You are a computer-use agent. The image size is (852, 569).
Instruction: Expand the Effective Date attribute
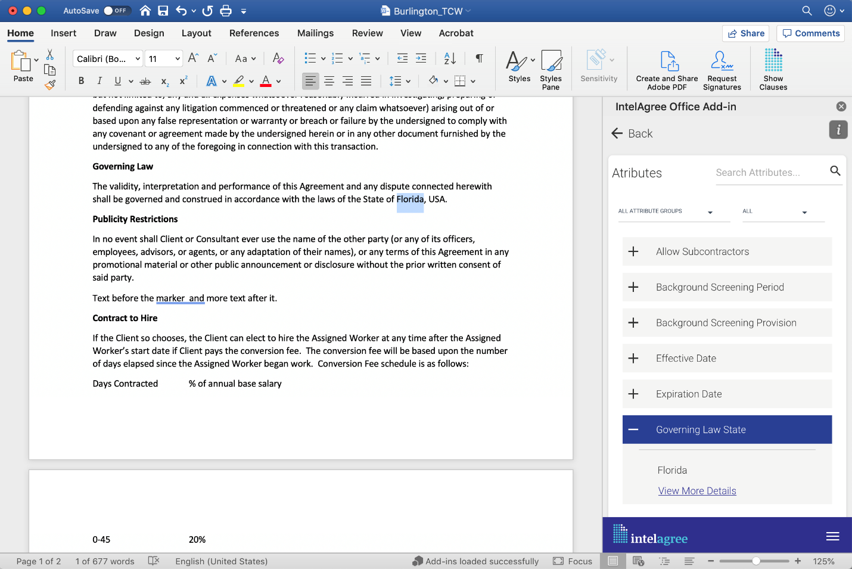click(633, 358)
